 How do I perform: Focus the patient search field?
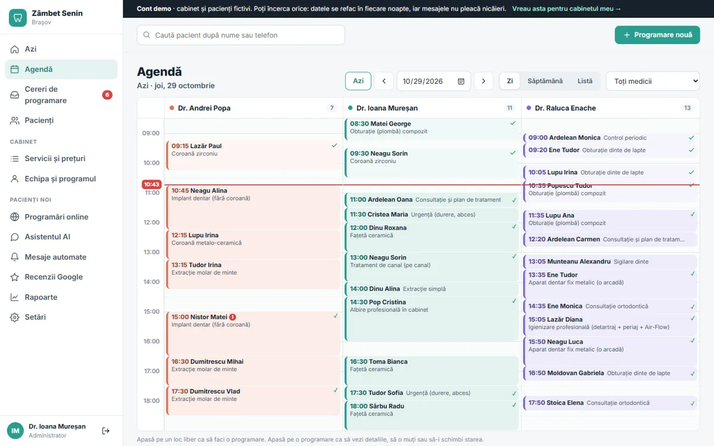pos(241,35)
